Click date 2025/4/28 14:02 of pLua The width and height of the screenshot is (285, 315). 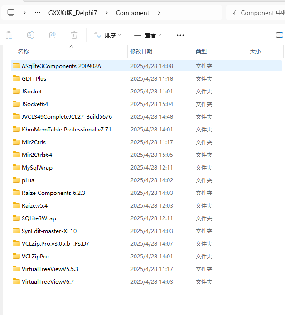152,180
